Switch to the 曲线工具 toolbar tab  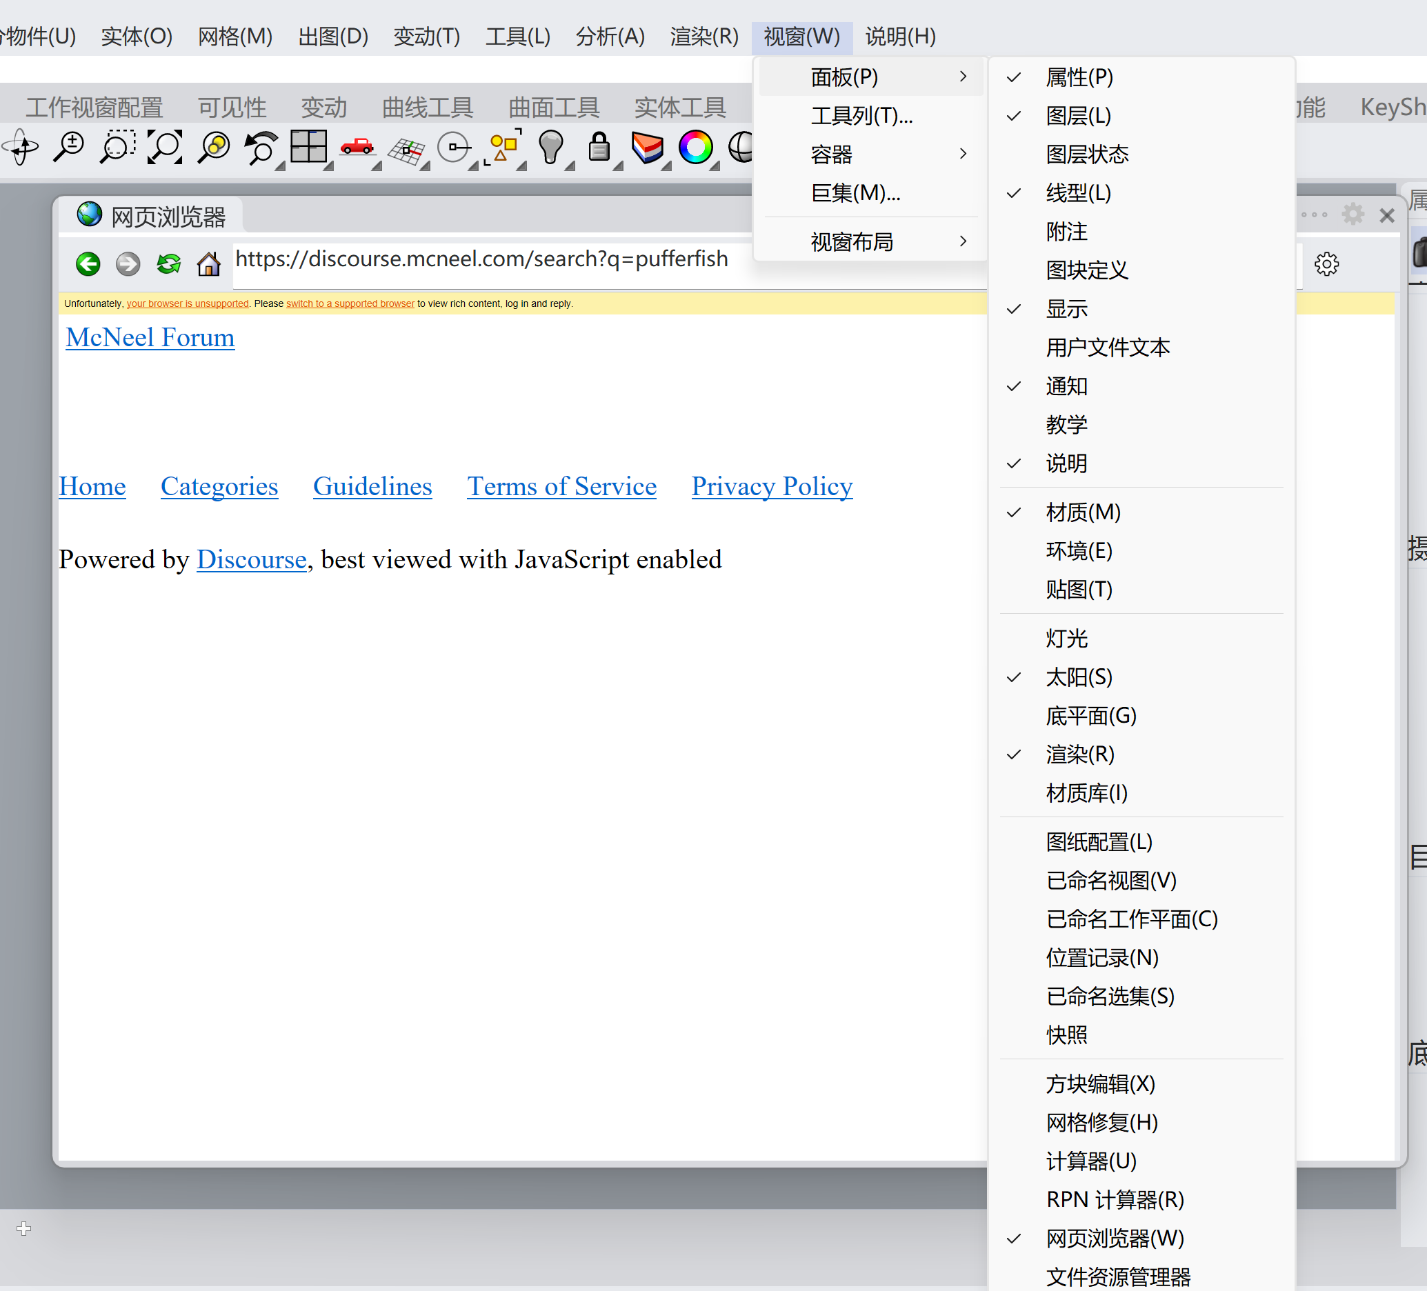428,108
